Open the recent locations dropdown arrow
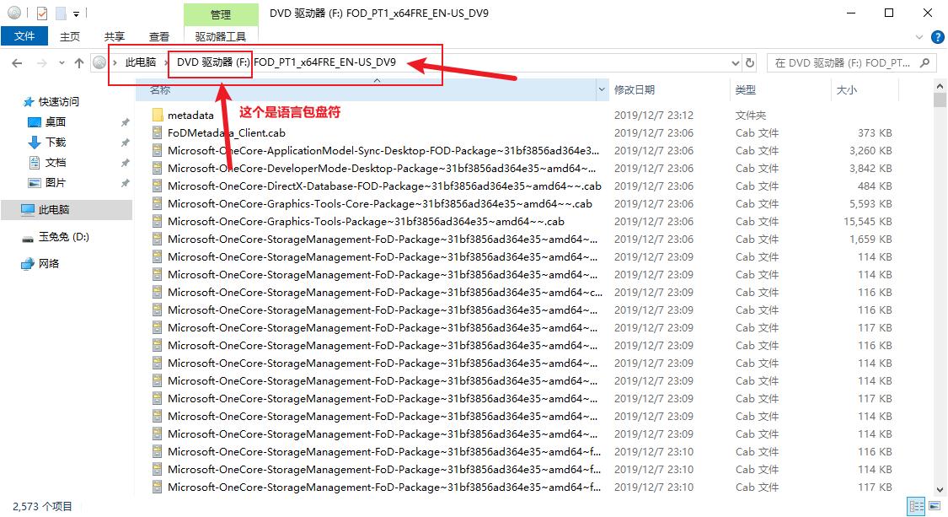This screenshot has height=517, width=948. point(62,63)
